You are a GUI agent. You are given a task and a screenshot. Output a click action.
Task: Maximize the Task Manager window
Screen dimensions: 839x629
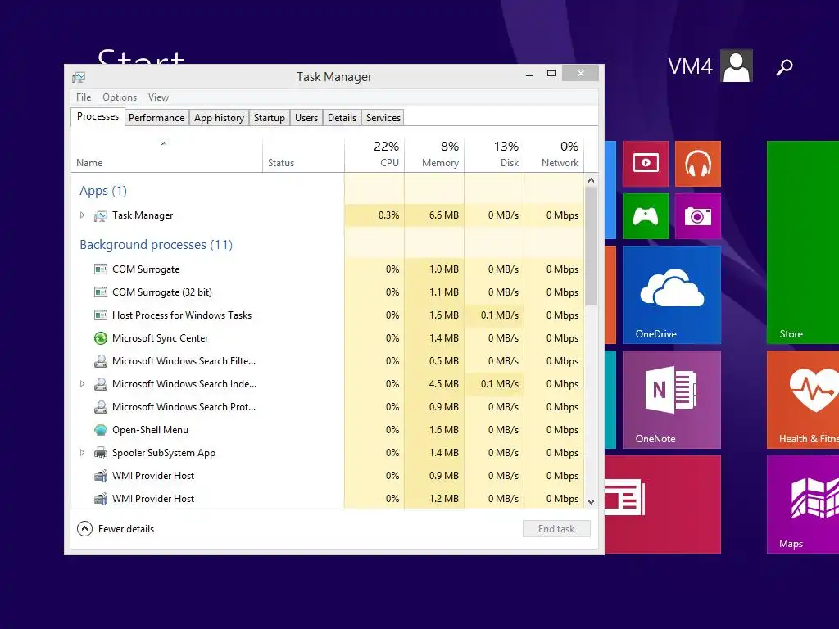tap(551, 73)
